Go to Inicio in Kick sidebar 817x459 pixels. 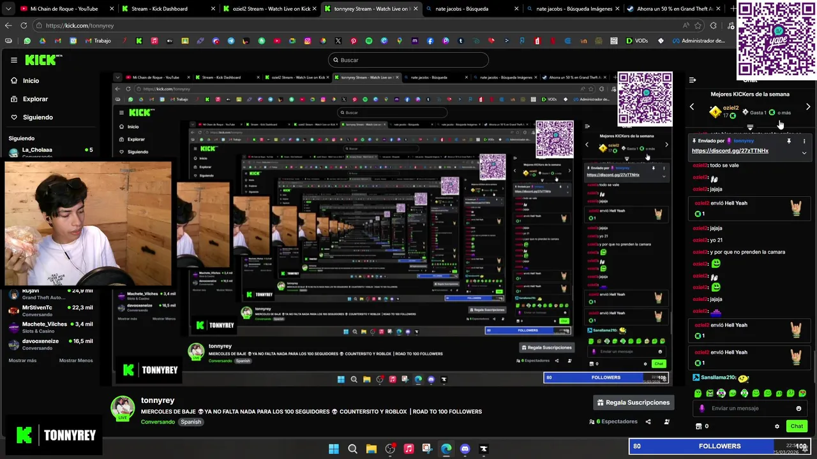25,81
